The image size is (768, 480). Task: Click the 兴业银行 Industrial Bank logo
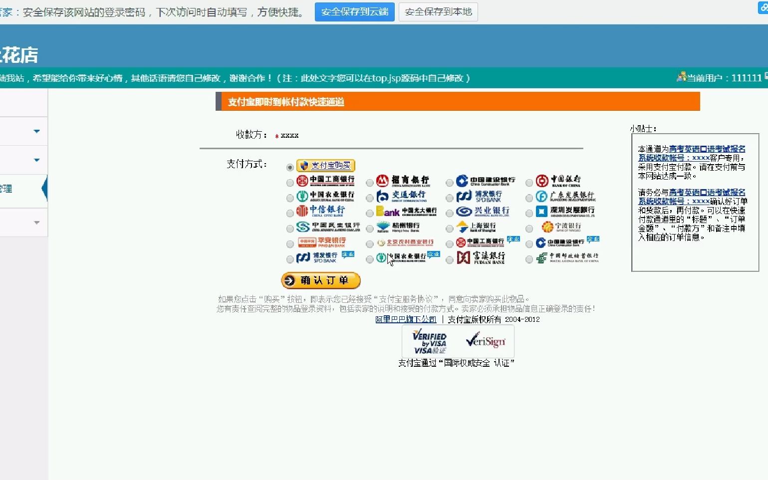483,212
